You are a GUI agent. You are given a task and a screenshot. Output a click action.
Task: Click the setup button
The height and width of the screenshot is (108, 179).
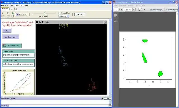[x=7, y=31]
